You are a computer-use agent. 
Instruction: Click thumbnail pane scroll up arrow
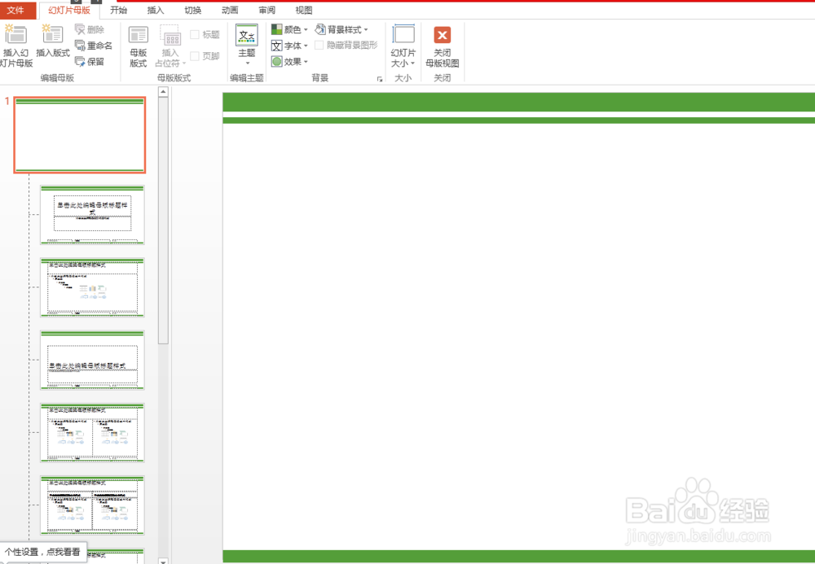click(x=163, y=92)
